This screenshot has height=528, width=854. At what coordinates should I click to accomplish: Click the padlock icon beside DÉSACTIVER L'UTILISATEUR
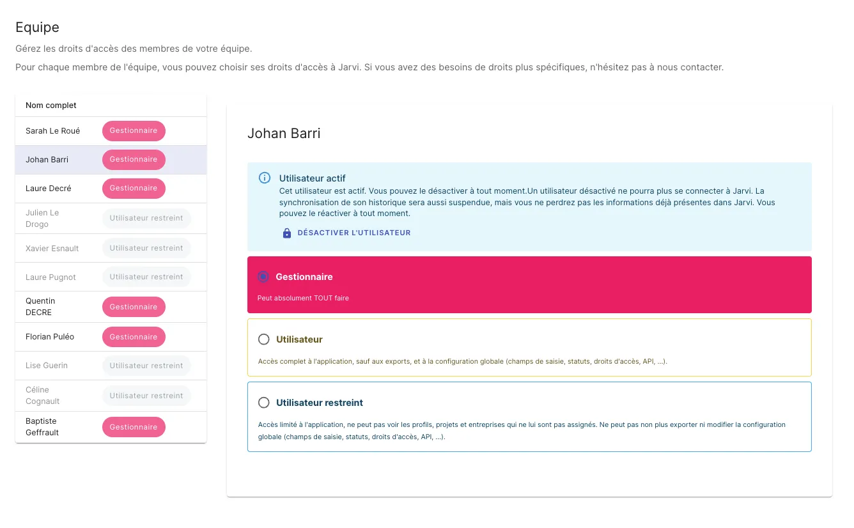286,233
